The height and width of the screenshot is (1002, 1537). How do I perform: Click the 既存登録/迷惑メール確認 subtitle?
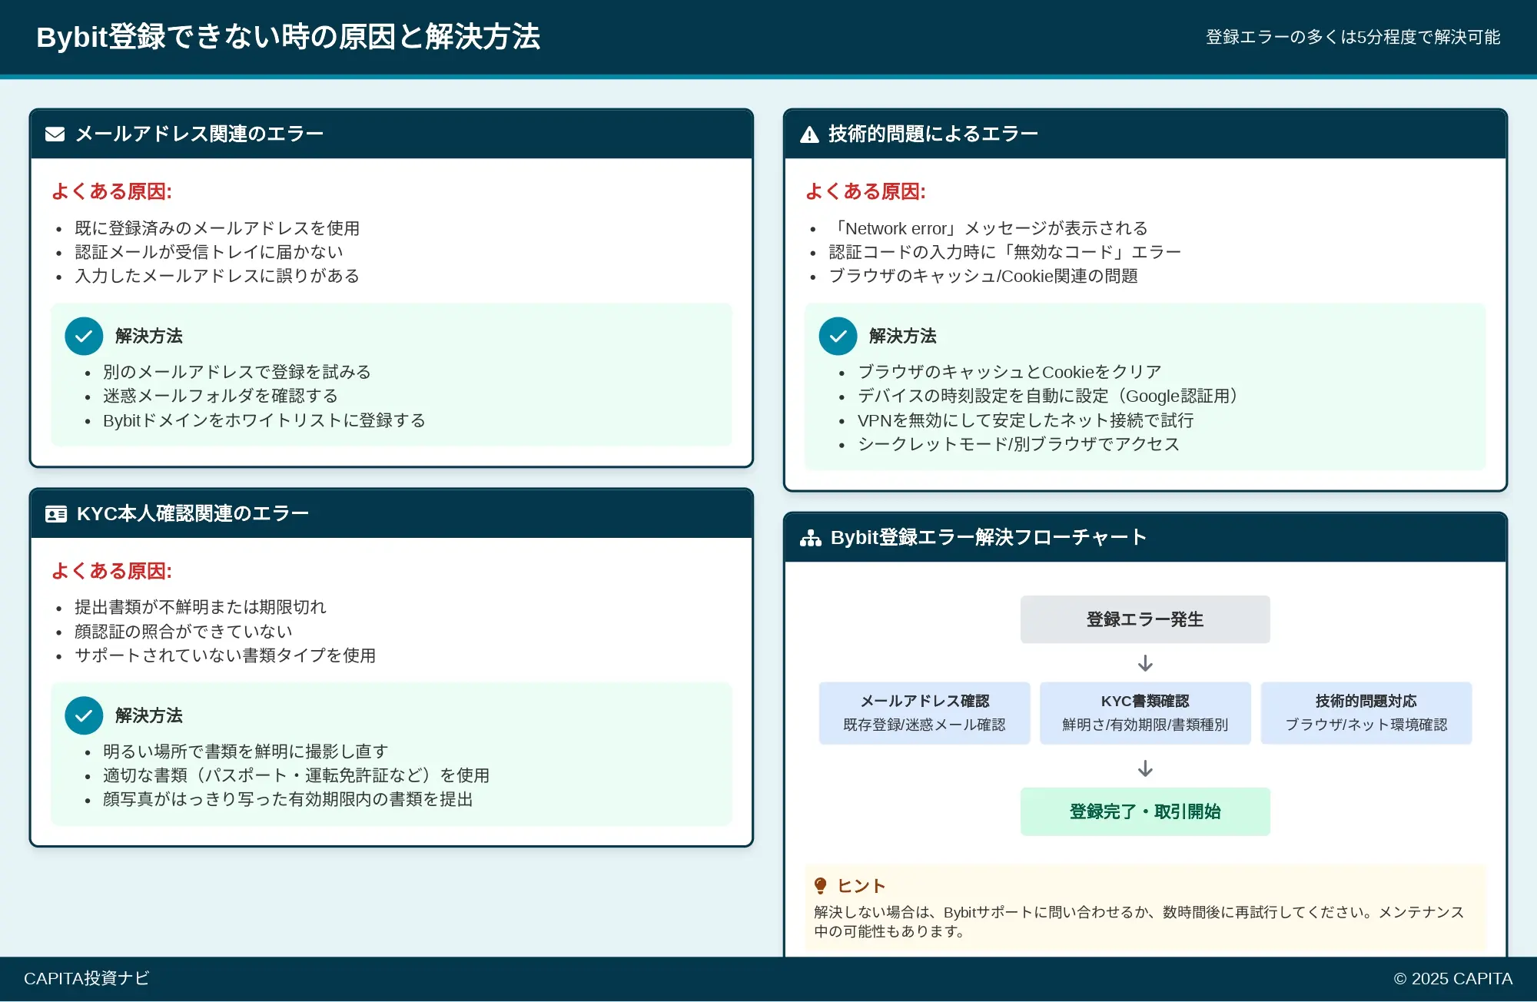925,725
